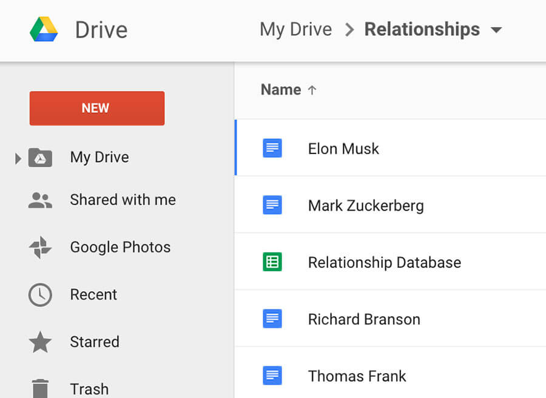This screenshot has height=398, width=546.
Task: Click the My Drive folder icon in sidebar
Action: (x=41, y=158)
